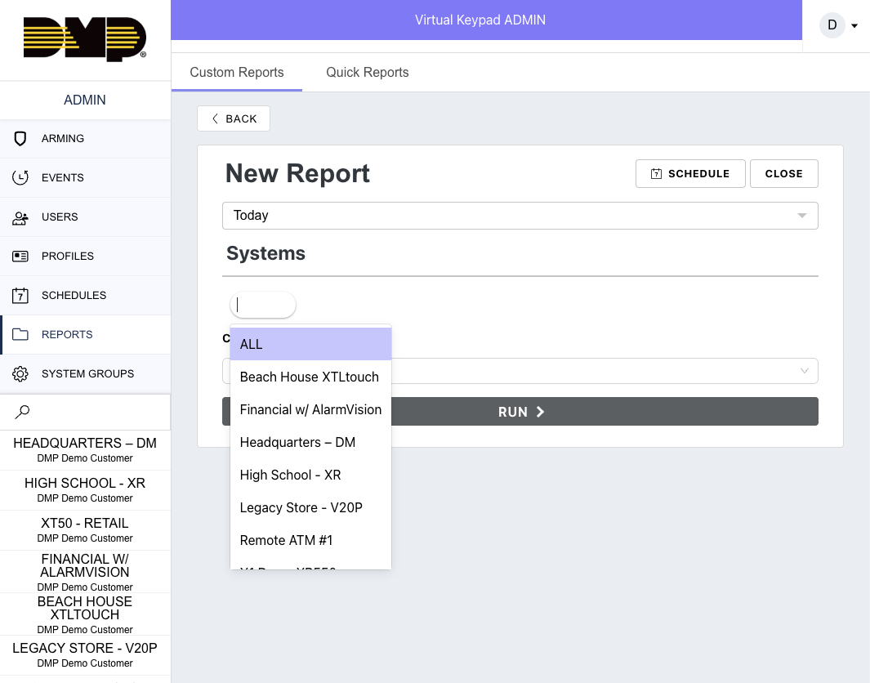870x683 pixels.
Task: Go back with the BACK button
Action: coord(234,118)
